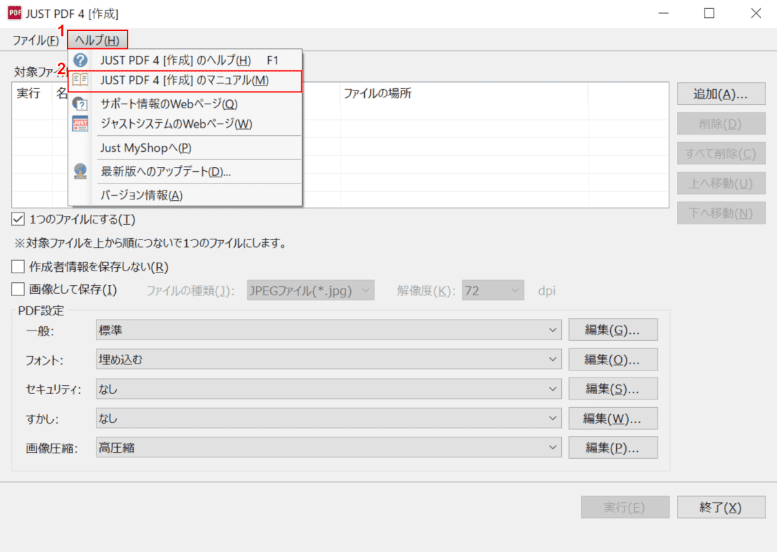Screen dimensions: 777x552
Task: Open JUST PDF 4 [作成] のヘルプ
Action: (185, 61)
